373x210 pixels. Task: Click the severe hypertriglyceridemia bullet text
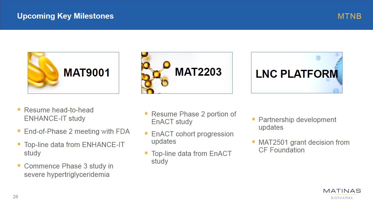coord(67,175)
